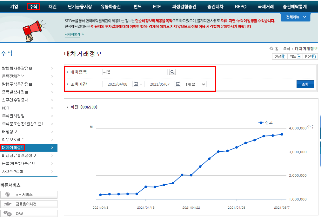Select 사고주권조회 in sidebar
This screenshot has height=217, width=321.
pyautogui.click(x=12, y=171)
